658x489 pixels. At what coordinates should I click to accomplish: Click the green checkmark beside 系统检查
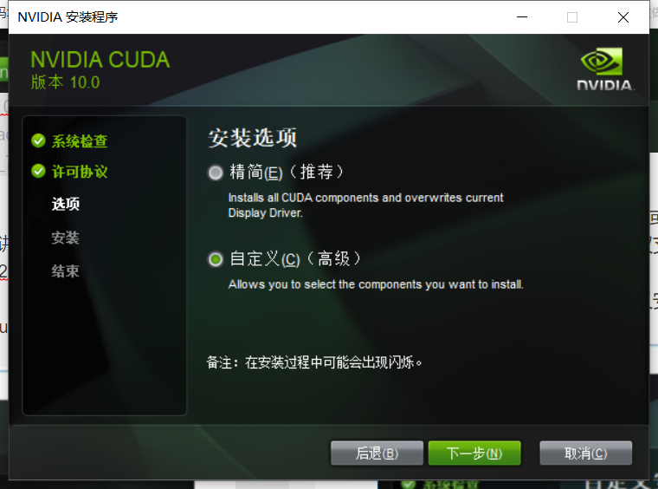click(38, 140)
